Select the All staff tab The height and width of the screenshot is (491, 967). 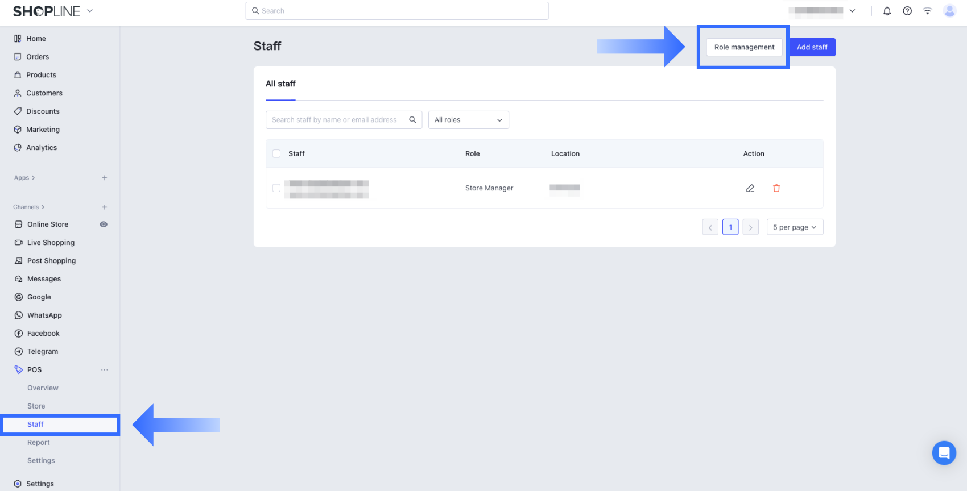click(x=280, y=84)
